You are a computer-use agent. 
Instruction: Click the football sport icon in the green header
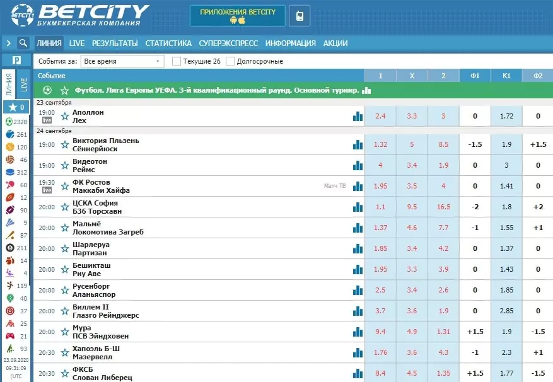[47, 90]
